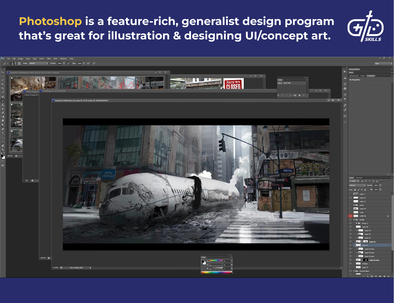Open Layers Kind filter dropdown
This screenshot has width=394, height=303.
click(x=354, y=181)
